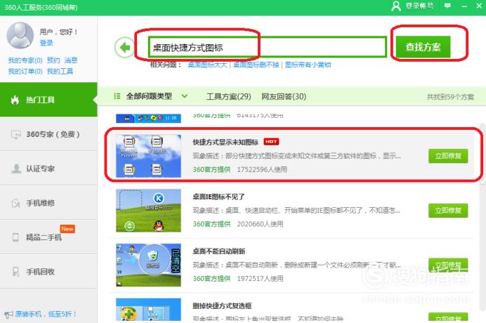Click the title 删掉快捷方式复选框
This screenshot has width=486, height=323.
(x=222, y=305)
